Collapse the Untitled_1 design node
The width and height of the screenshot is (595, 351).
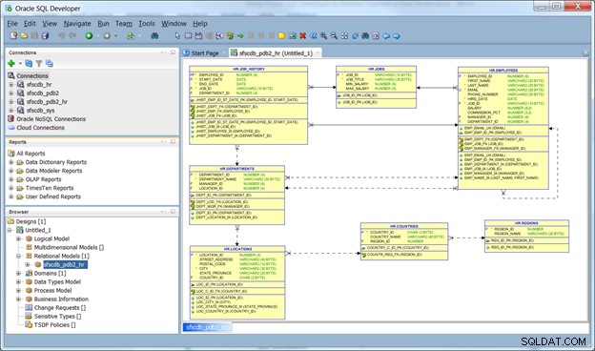(10, 230)
